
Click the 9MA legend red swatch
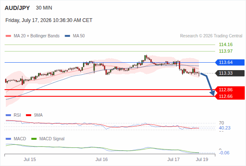click(x=28, y=115)
